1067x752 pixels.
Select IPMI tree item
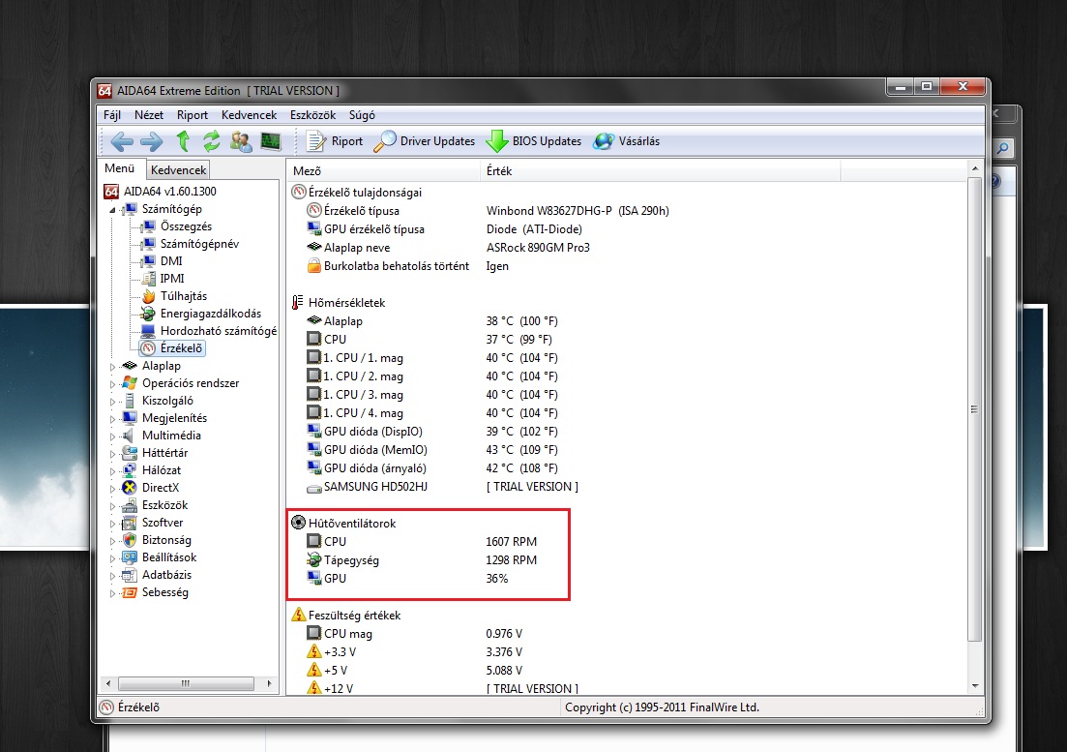172,279
